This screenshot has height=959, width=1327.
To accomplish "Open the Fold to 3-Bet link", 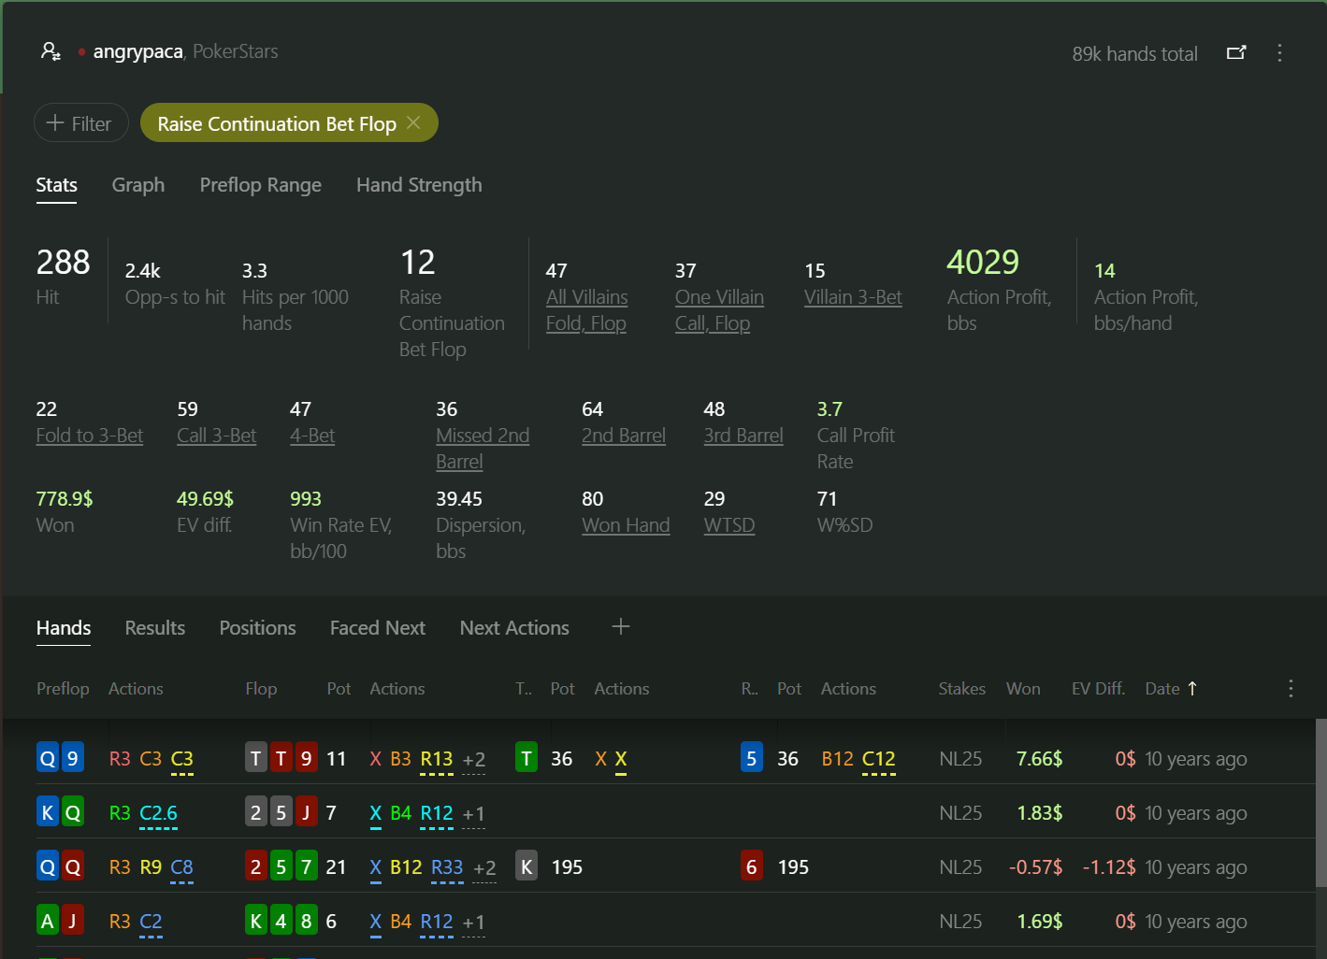I will coord(90,436).
